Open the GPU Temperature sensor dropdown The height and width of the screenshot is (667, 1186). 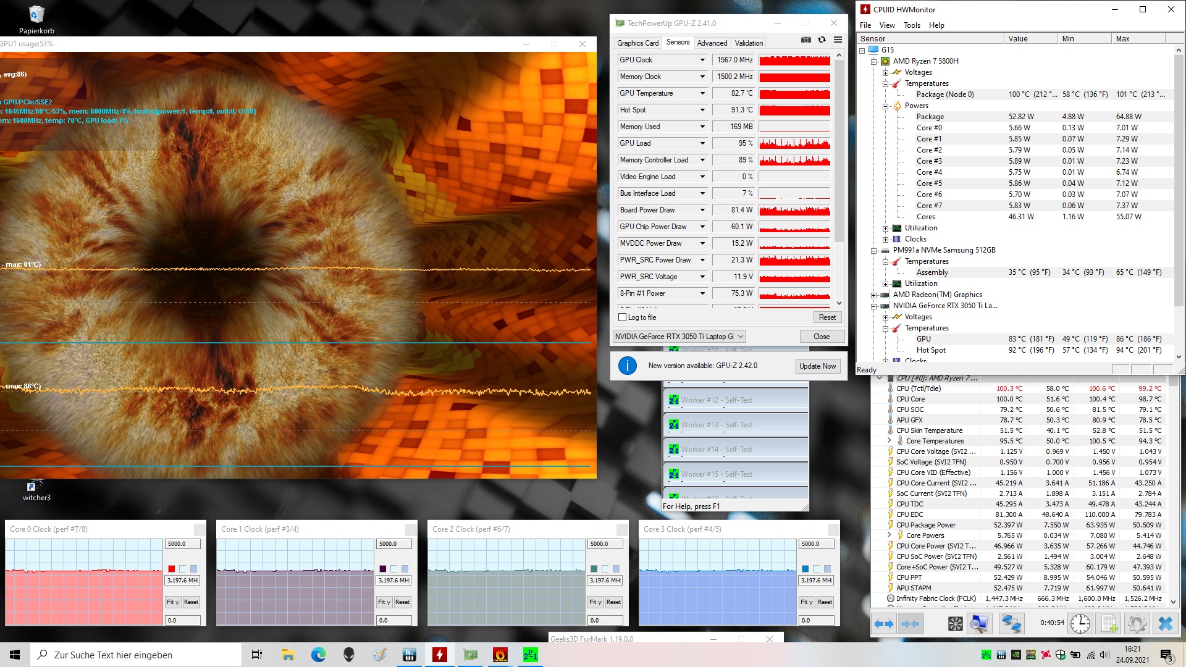(702, 93)
